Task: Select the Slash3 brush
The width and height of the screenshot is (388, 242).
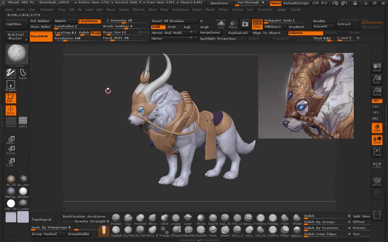Action: click(x=225, y=231)
